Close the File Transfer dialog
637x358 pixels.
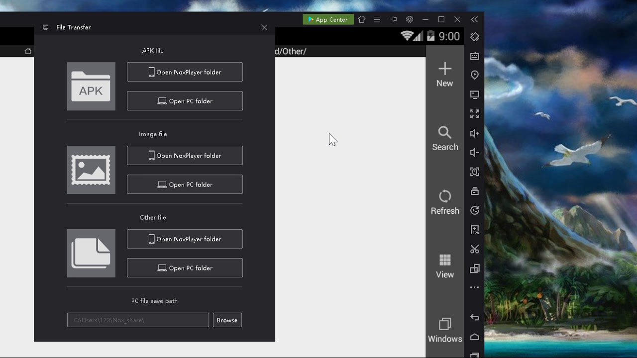(264, 28)
